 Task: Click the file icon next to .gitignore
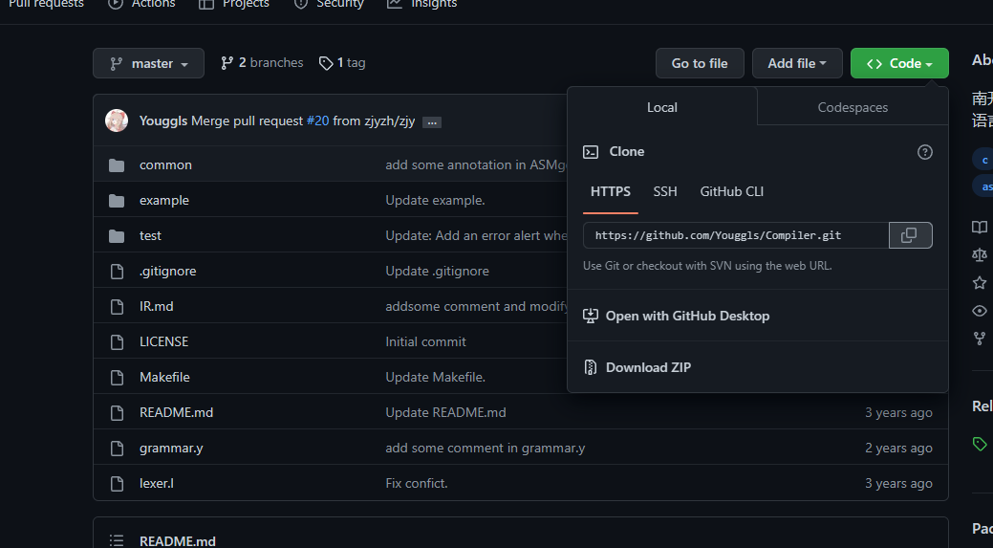(117, 272)
